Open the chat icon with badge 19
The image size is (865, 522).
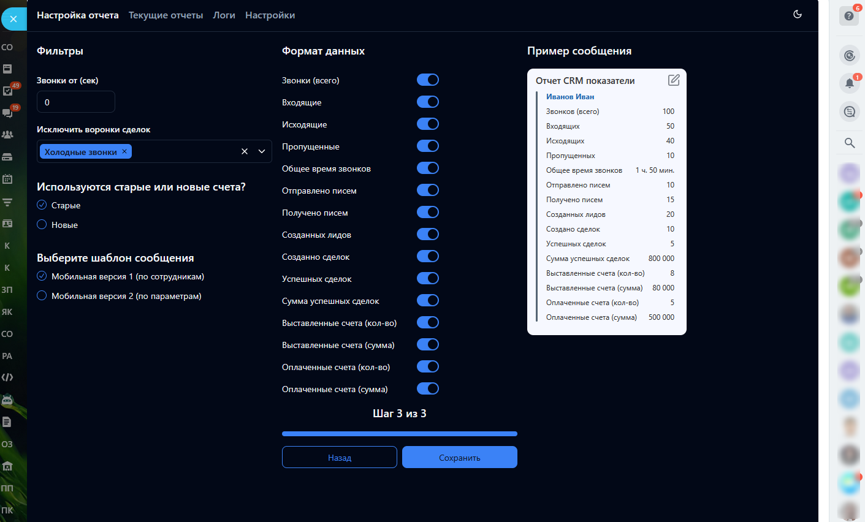7,113
